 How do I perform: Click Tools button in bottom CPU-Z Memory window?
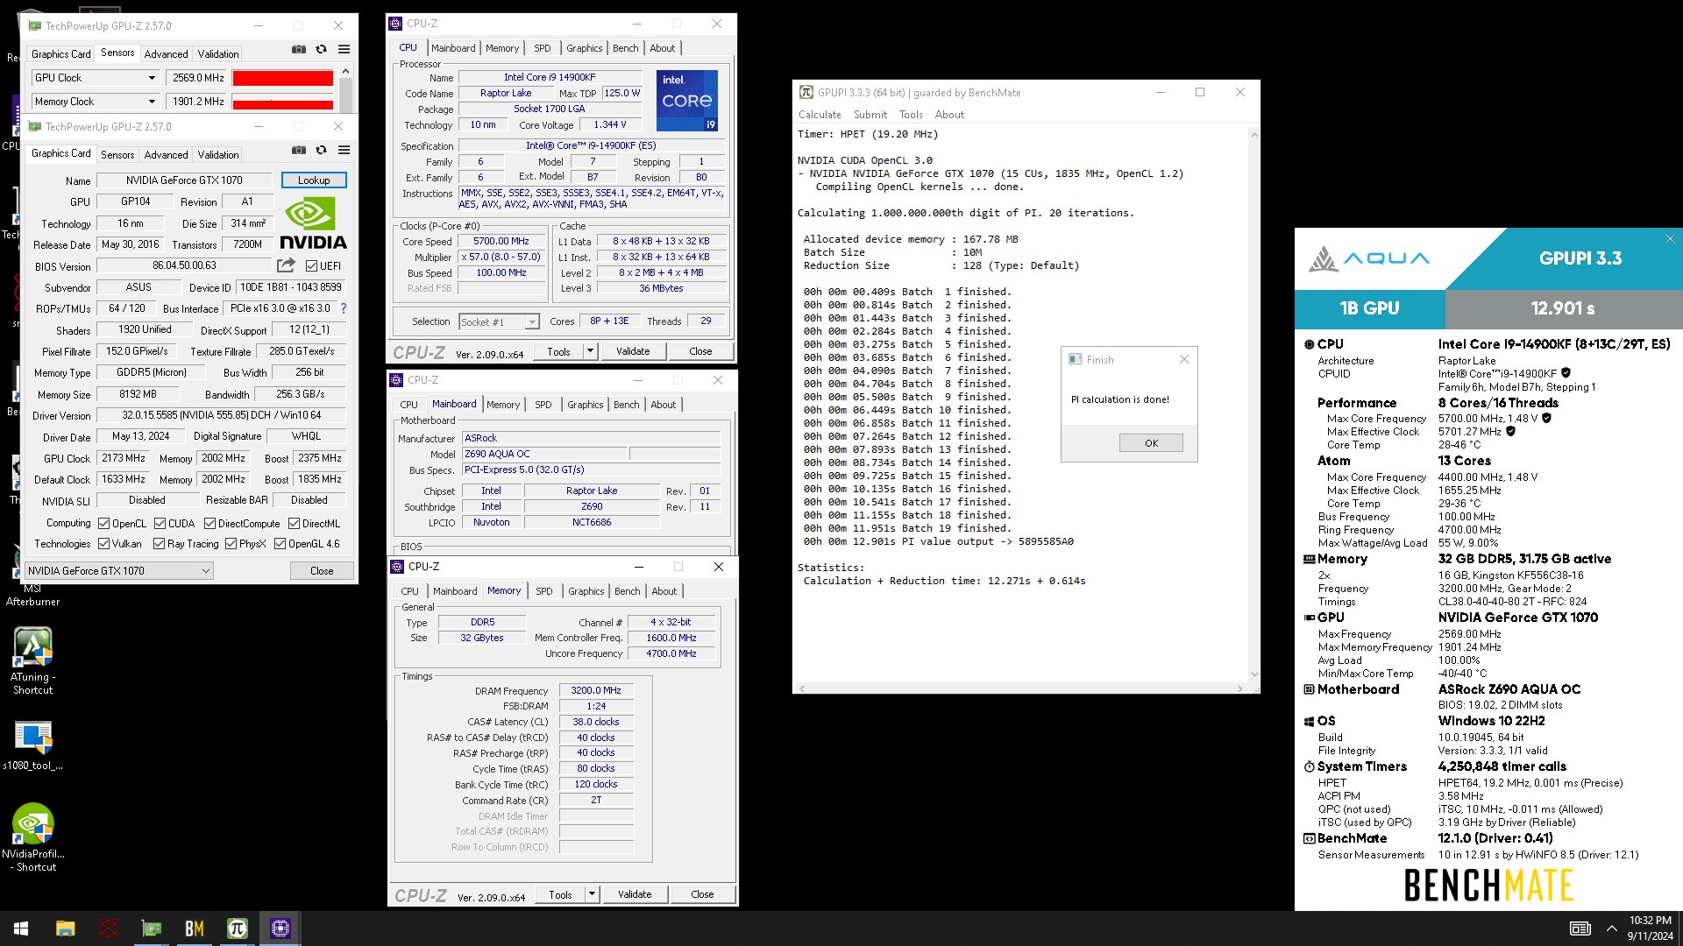560,894
